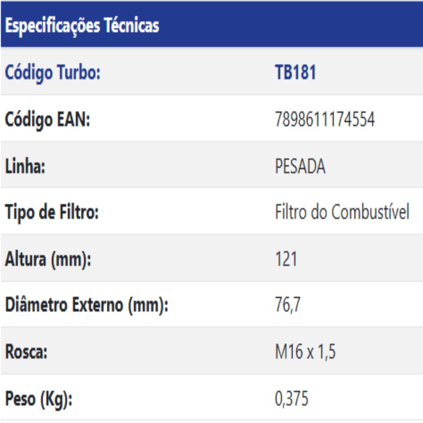423x423 pixels.
Task: Click the 'Linha:' label
Action: [25, 166]
